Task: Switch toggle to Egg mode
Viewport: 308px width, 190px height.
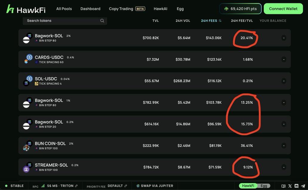Action: [264, 186]
